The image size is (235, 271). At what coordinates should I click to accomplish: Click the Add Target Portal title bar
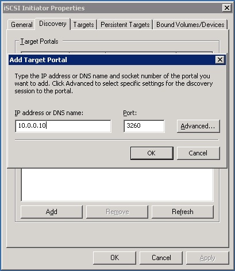[x=112, y=60]
